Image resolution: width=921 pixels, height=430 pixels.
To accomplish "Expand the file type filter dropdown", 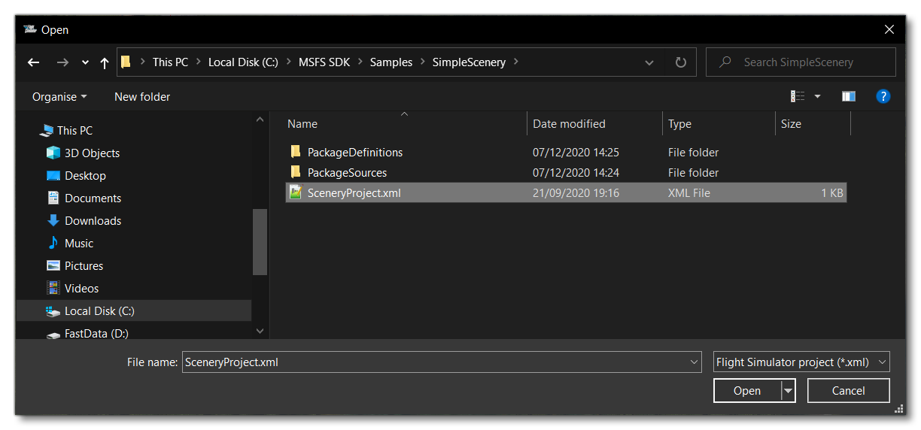I will [801, 362].
